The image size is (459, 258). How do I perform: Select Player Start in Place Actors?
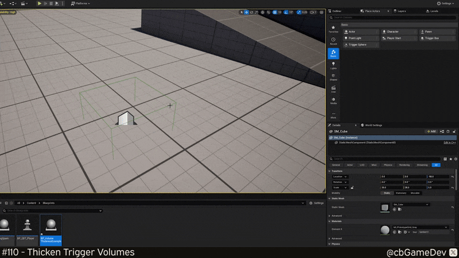[x=399, y=38]
